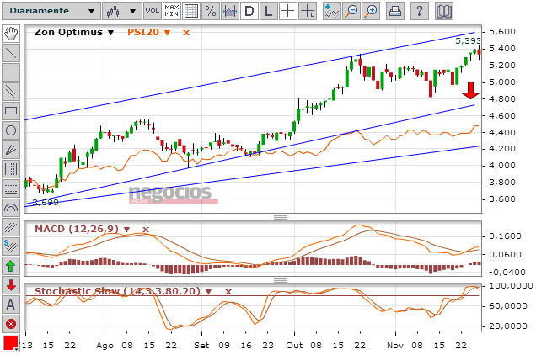Select the hand pan tool

pyautogui.click(x=11, y=34)
